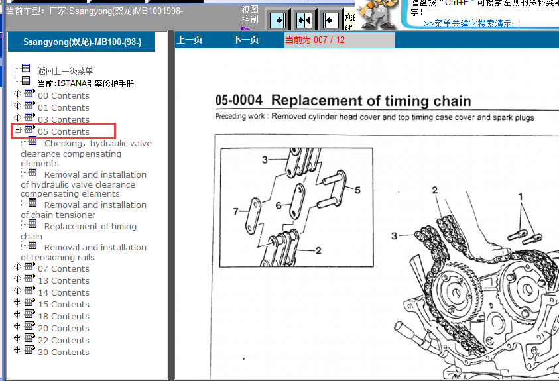This screenshot has width=559, height=381.
Task: Click the folder icon of 14 Contents
Action: 30,290
